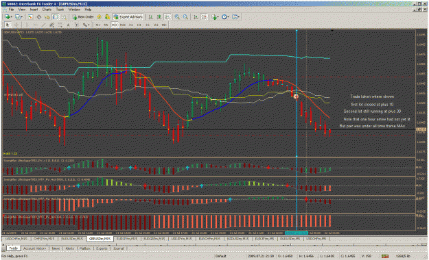Open the Data Window panel

click(39, 17)
